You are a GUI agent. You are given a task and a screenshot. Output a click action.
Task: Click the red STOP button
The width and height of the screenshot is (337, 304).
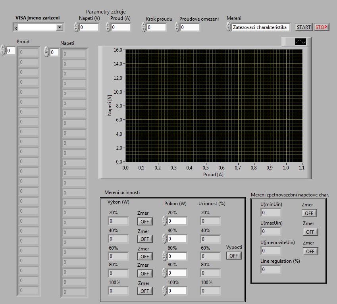(x=321, y=27)
